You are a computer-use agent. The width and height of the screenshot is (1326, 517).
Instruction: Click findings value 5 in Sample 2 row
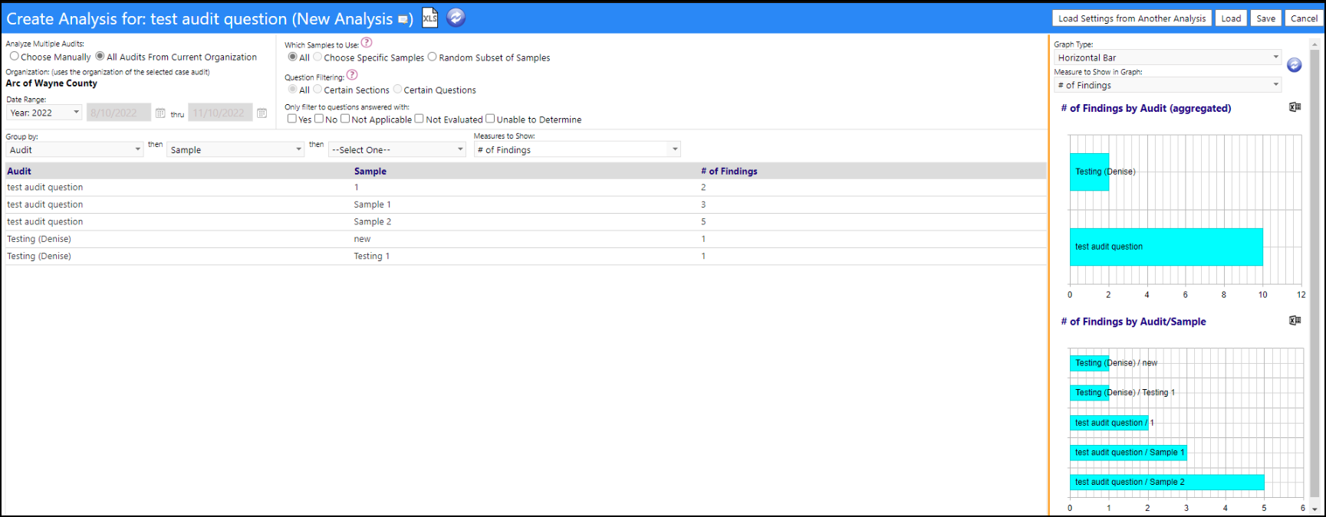[x=703, y=221]
